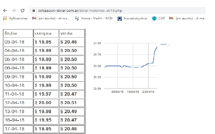Screen dimensions: 215x134
Task: Click the peak of the blue chart line
Action: point(157,47)
